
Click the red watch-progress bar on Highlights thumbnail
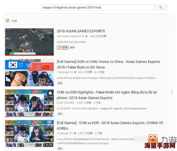7,116
